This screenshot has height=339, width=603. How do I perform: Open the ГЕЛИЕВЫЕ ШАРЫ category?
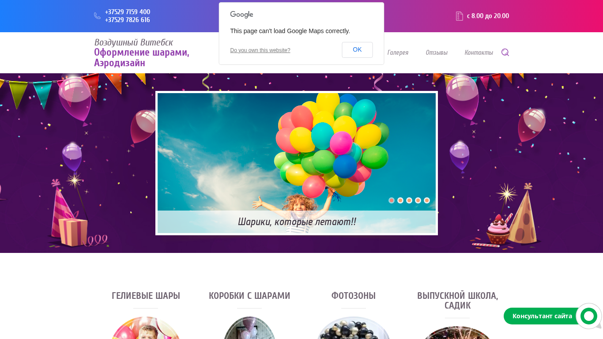click(x=146, y=296)
